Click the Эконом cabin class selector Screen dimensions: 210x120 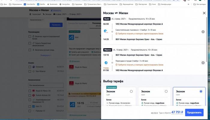click(47, 14)
